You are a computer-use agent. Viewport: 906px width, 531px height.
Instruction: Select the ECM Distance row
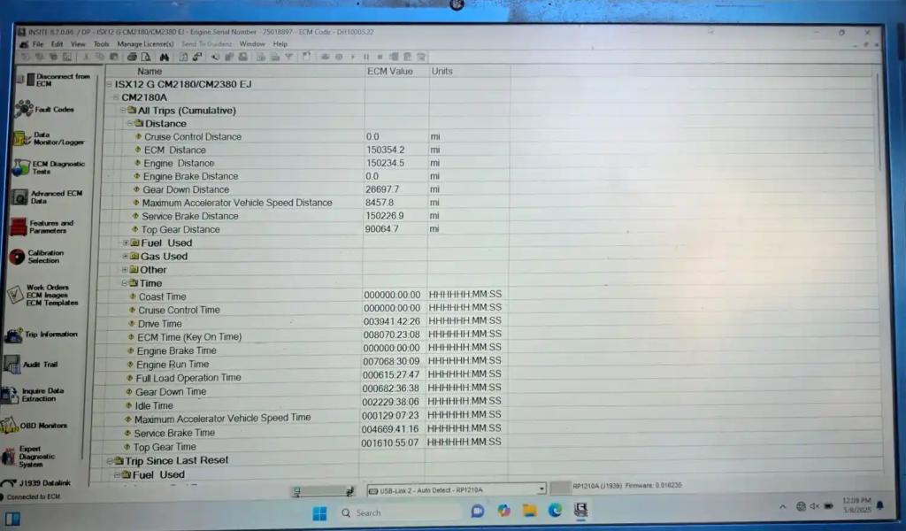click(174, 150)
